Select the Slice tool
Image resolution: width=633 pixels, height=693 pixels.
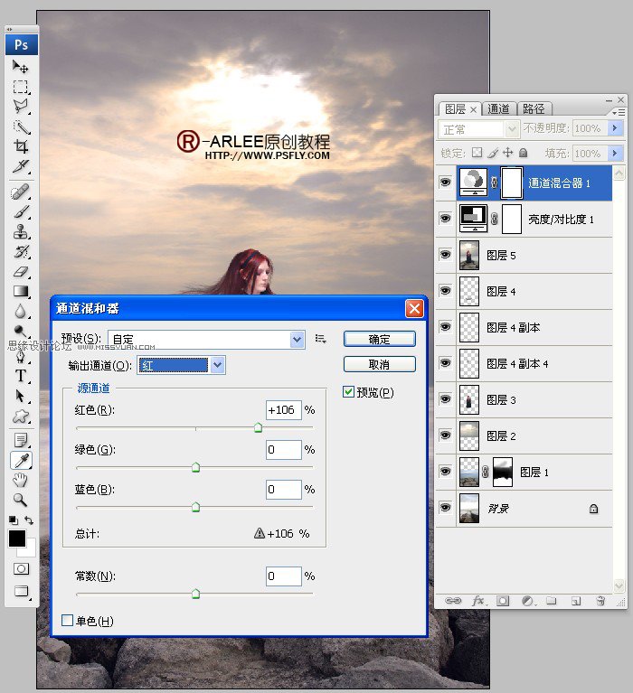coord(20,166)
